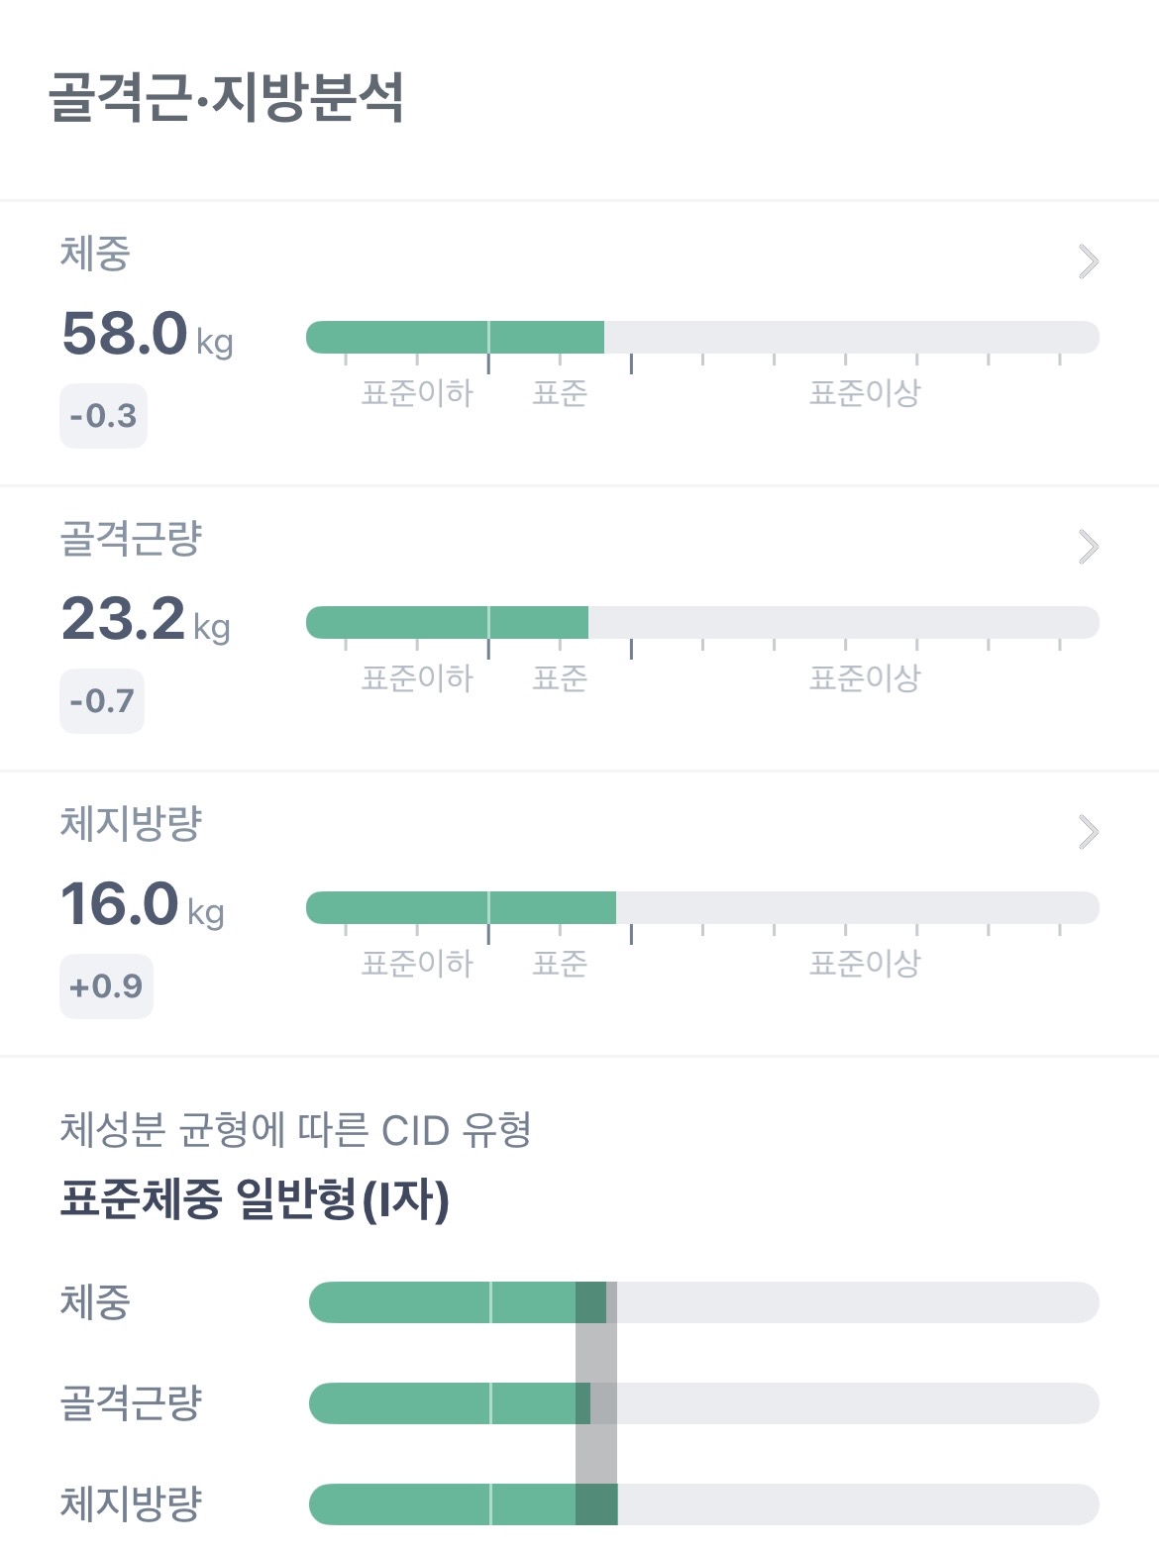The height and width of the screenshot is (1551, 1159).
Task: Expand the 체지방량 detail chevron
Action: (x=1088, y=832)
